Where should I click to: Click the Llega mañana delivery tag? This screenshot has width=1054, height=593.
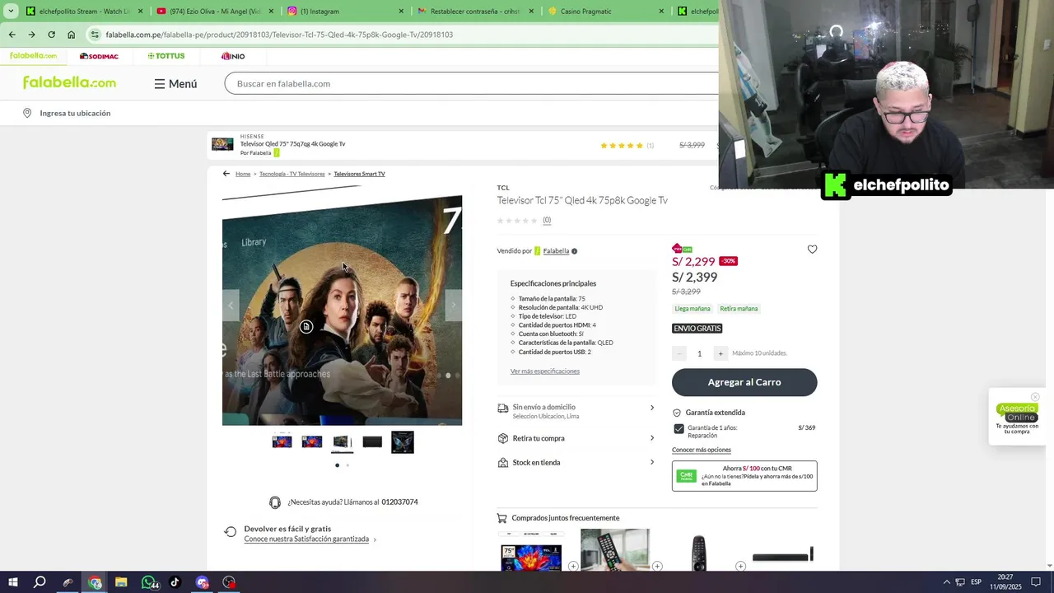pyautogui.click(x=693, y=309)
